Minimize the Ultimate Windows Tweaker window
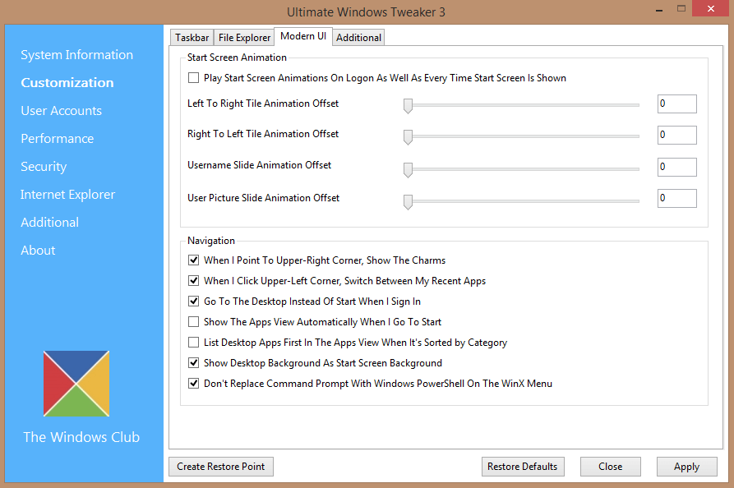This screenshot has height=488, width=734. 659,10
